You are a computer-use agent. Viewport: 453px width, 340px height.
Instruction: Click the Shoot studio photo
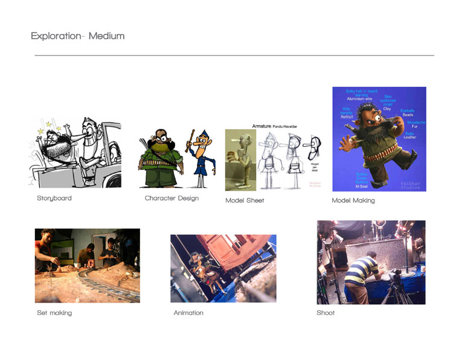(x=371, y=262)
